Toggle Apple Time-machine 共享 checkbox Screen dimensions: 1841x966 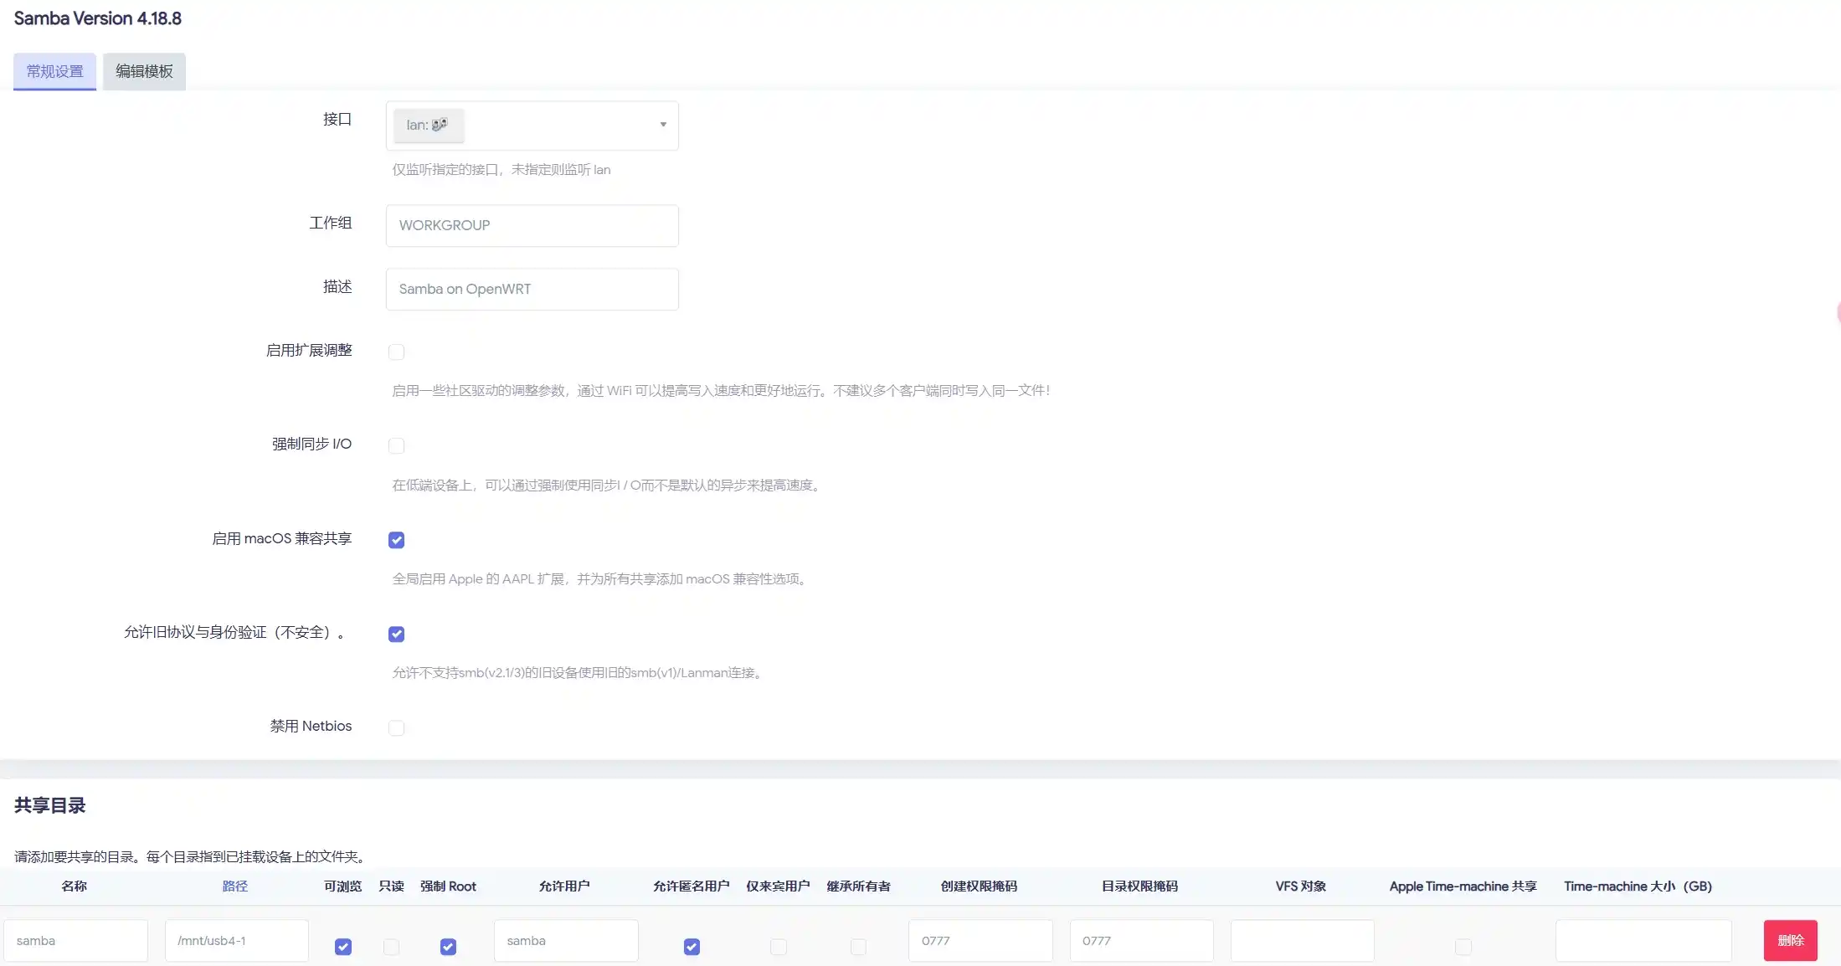[1463, 947]
